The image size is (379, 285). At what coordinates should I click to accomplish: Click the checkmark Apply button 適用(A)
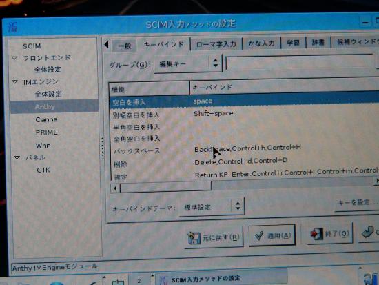[272, 235]
